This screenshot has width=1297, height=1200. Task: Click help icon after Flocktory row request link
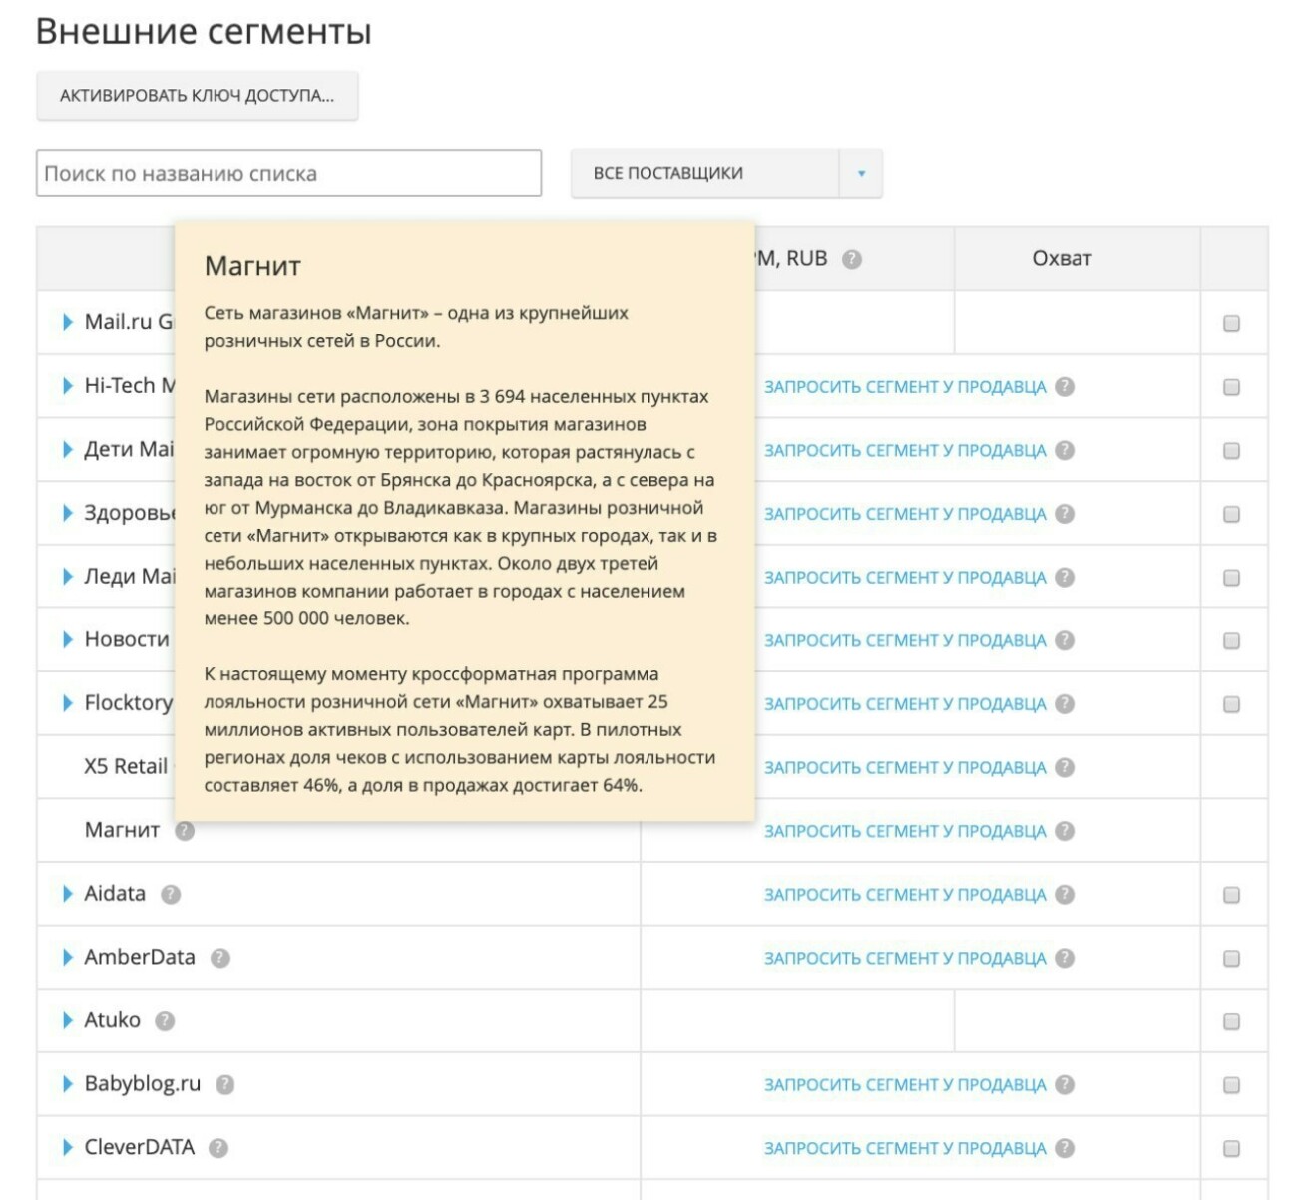click(1065, 703)
